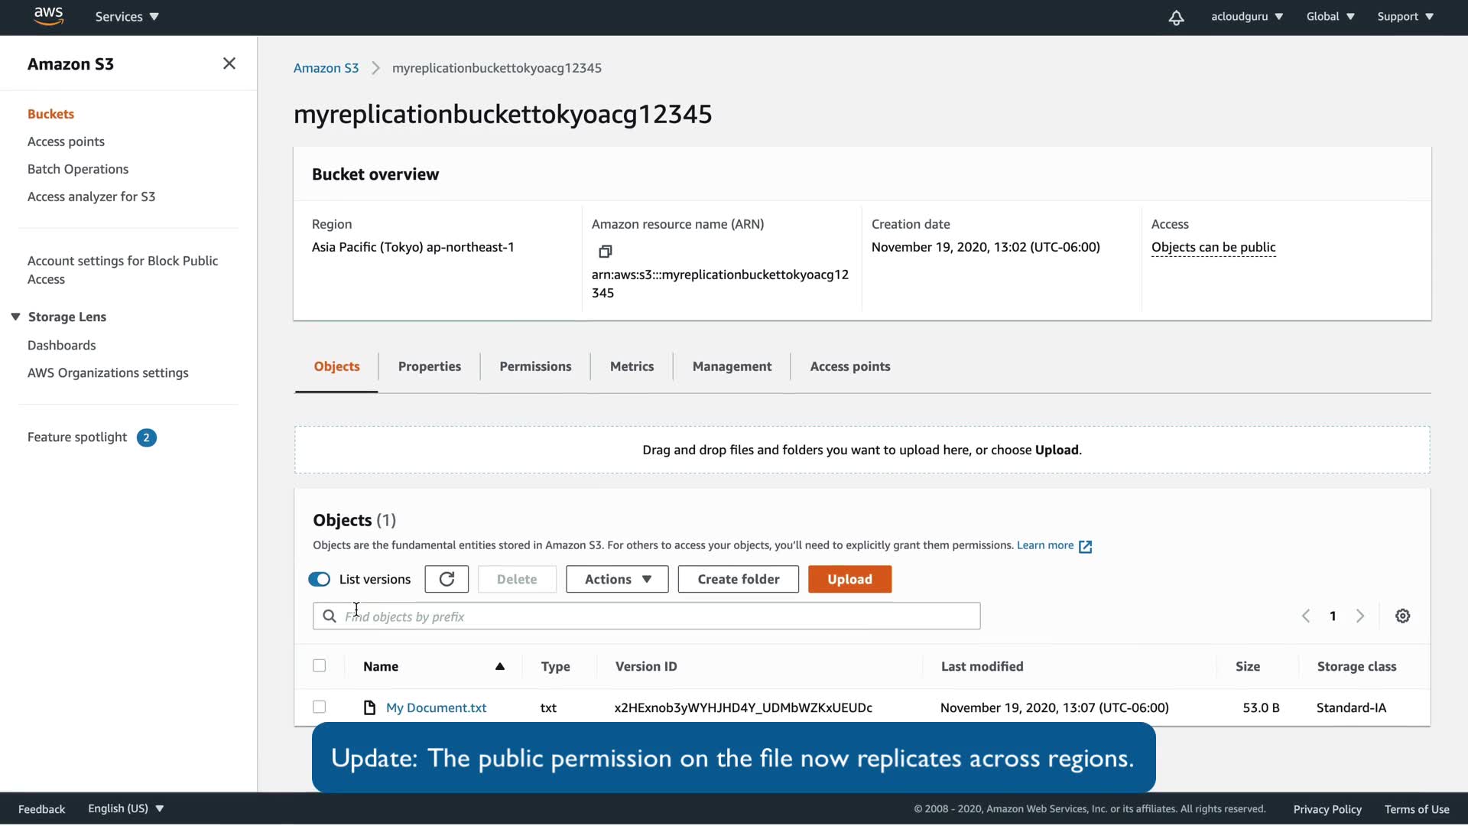Click the Find objects by prefix field
The width and height of the screenshot is (1468, 826).
pos(646,616)
